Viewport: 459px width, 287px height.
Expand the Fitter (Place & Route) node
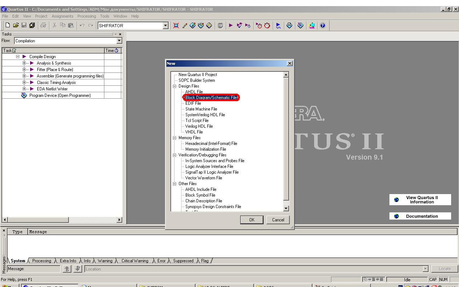pyautogui.click(x=24, y=70)
